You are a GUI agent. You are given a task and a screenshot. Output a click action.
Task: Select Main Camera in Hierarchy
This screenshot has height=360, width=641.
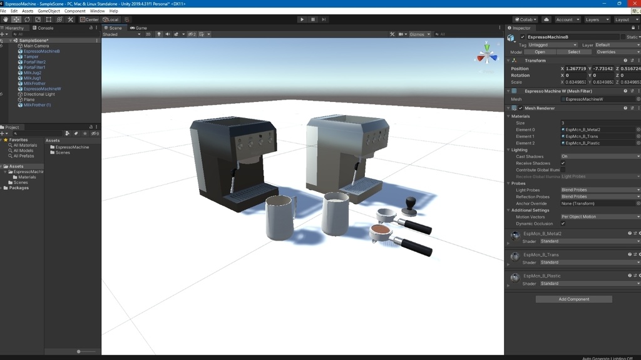(36, 46)
